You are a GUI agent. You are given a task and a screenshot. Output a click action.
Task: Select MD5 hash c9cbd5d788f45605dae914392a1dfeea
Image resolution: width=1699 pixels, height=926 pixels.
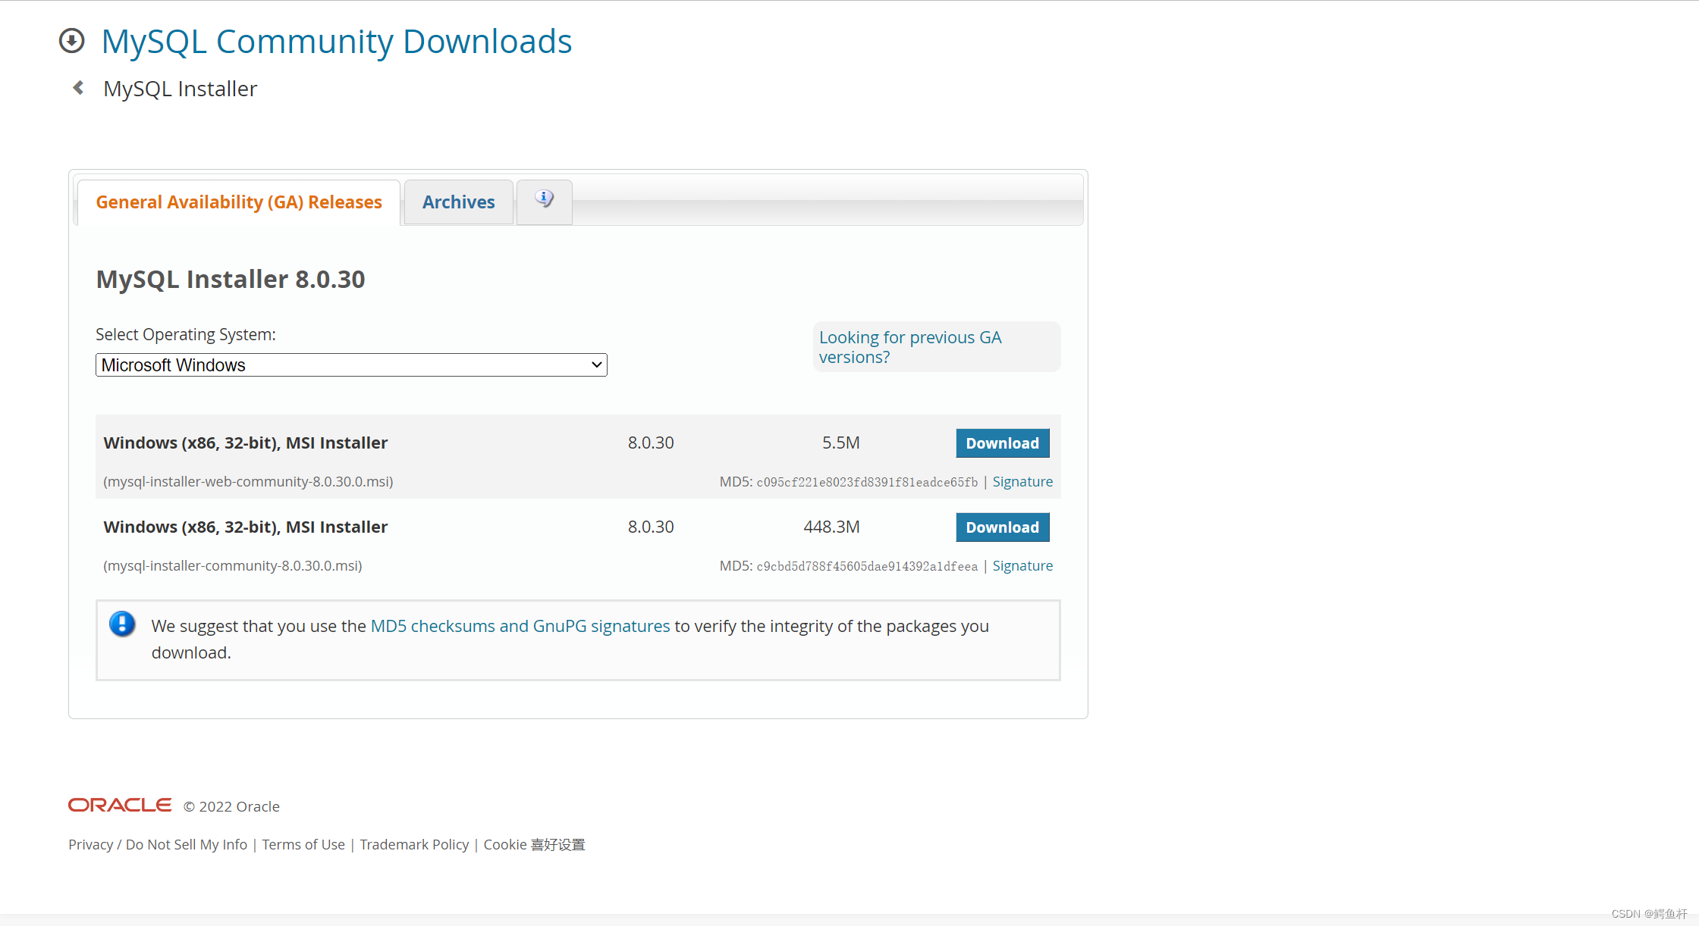point(867,567)
